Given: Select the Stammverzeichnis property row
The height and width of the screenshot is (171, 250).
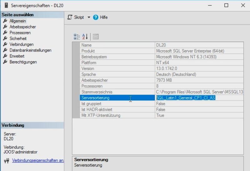Looking at the screenshot, I should tap(162, 92).
